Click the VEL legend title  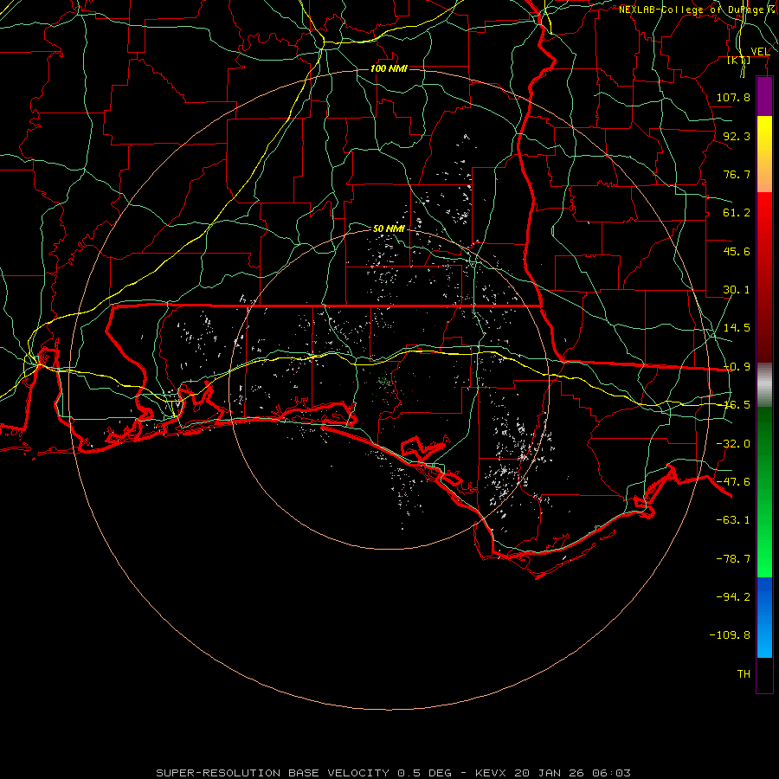760,52
